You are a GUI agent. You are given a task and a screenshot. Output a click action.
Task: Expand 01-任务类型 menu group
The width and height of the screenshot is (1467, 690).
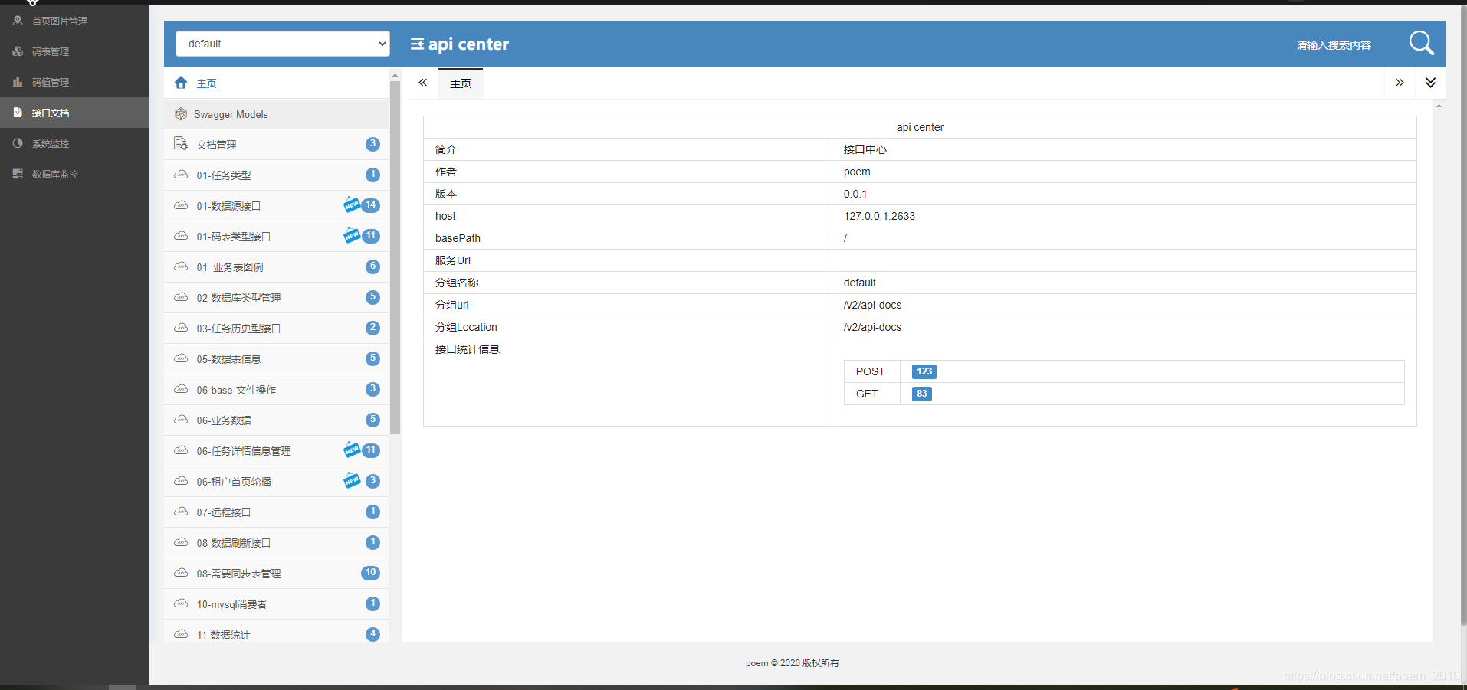point(277,175)
